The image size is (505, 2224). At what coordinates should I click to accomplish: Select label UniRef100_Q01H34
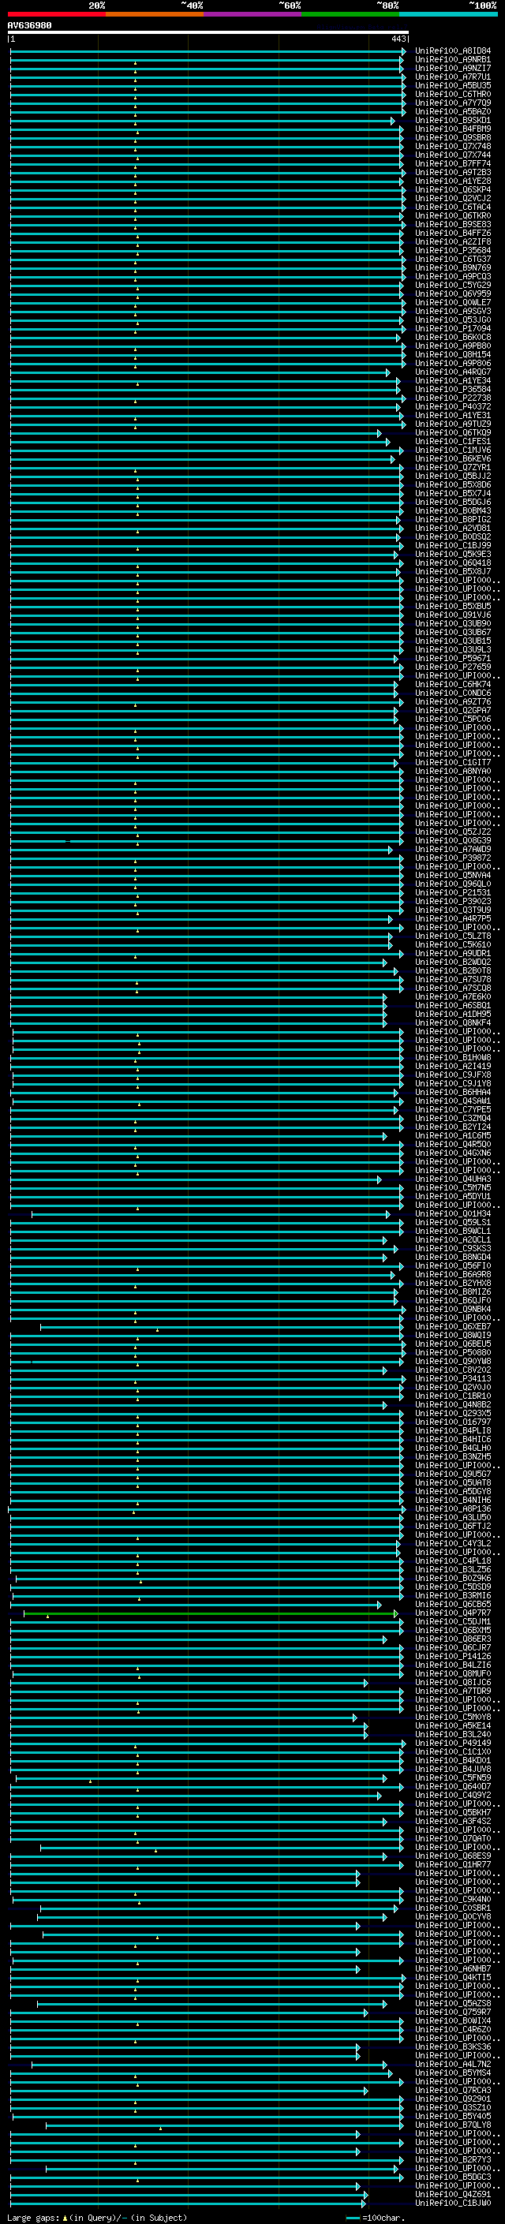(x=453, y=1214)
